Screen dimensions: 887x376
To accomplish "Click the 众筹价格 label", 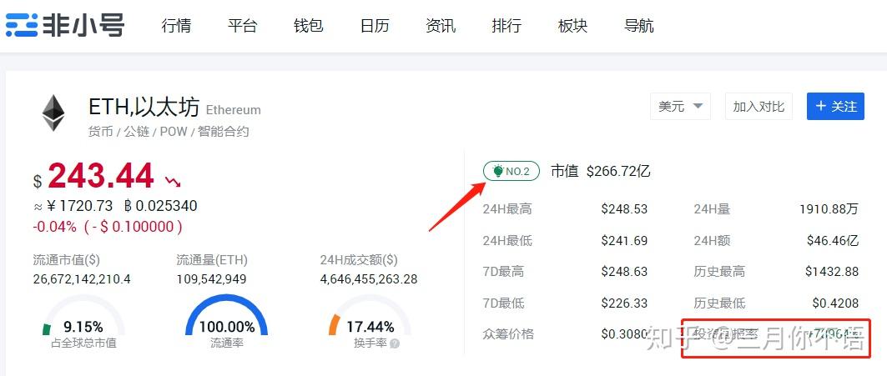I will (508, 333).
